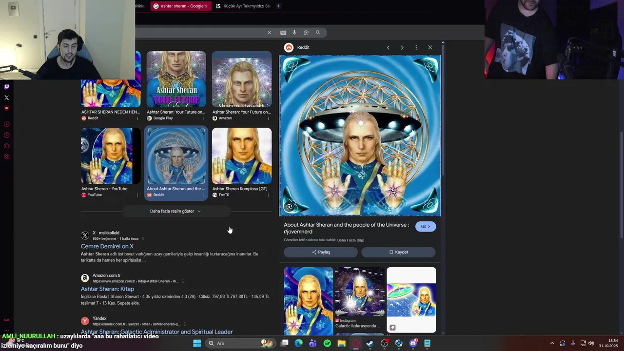Open a new browser tab
624x351 pixels.
click(278, 6)
